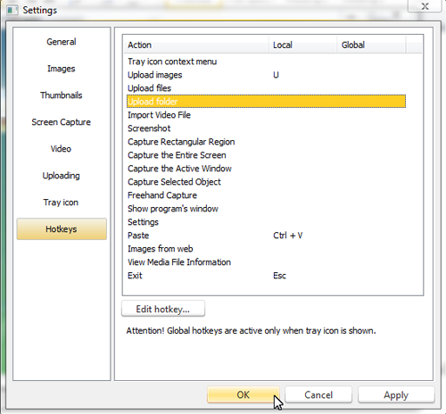Select the Video settings tab
Image resolution: width=446 pixels, height=414 pixels.
point(62,149)
